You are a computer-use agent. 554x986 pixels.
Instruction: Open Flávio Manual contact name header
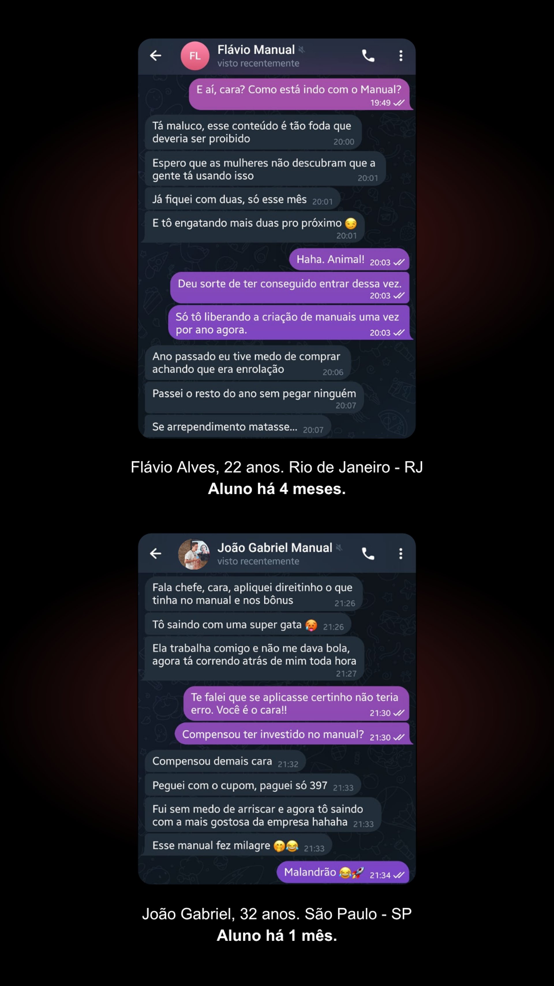click(256, 50)
